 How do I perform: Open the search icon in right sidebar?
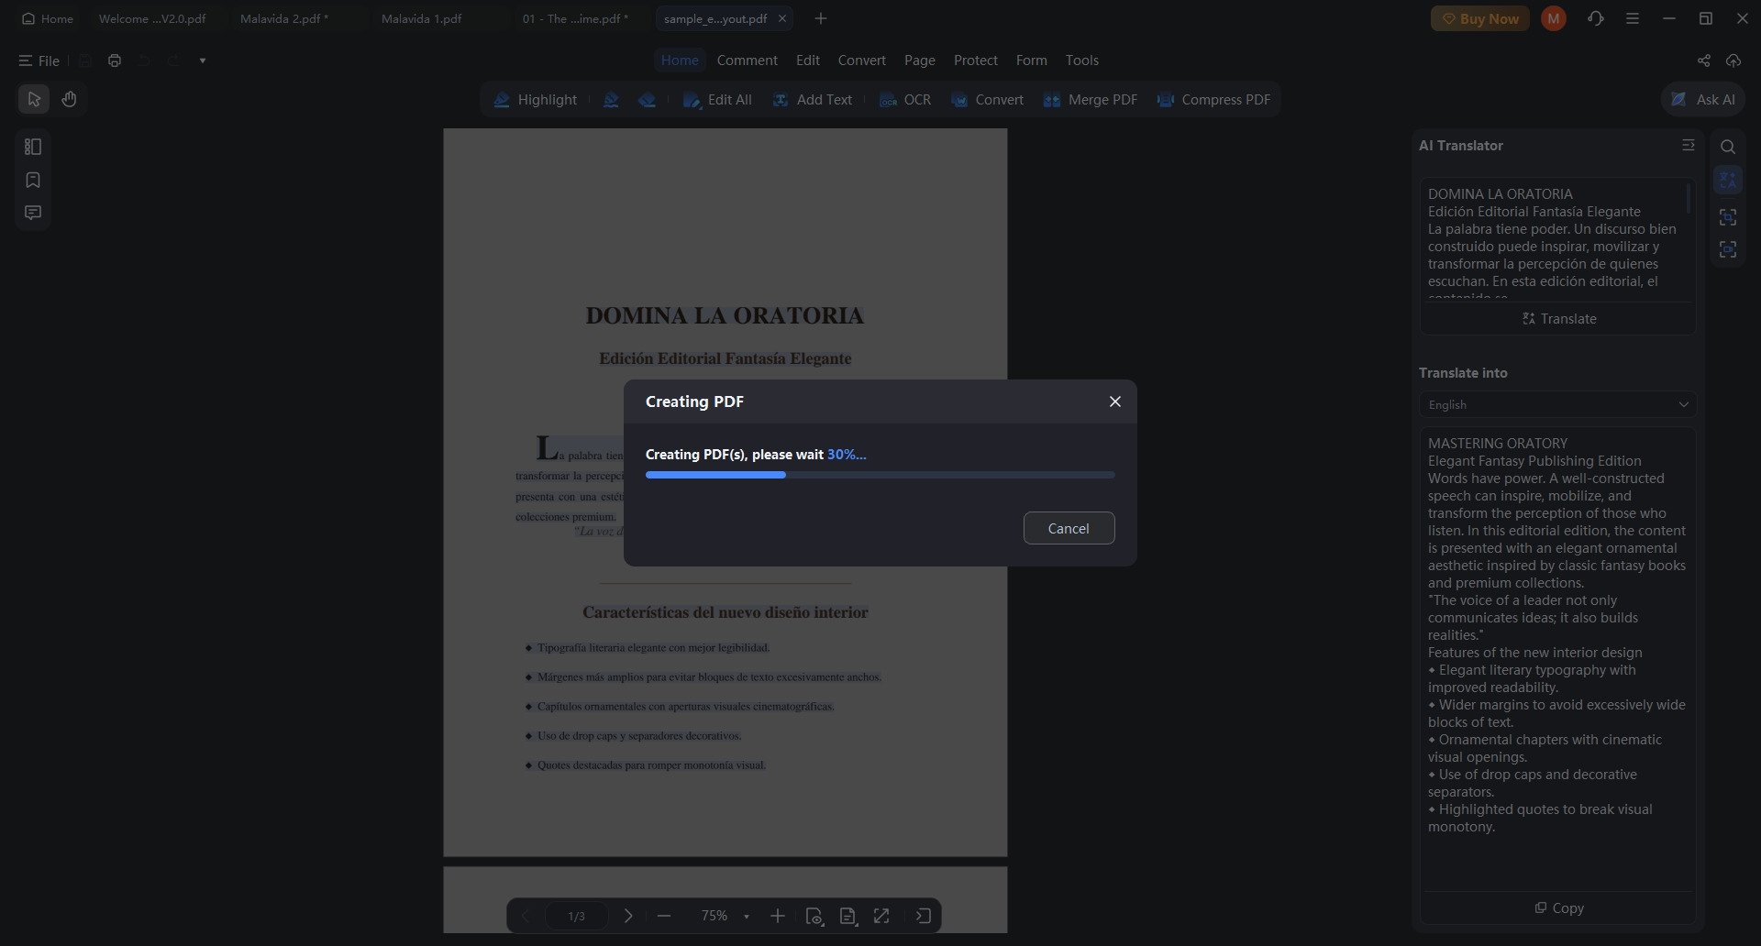coord(1727,147)
